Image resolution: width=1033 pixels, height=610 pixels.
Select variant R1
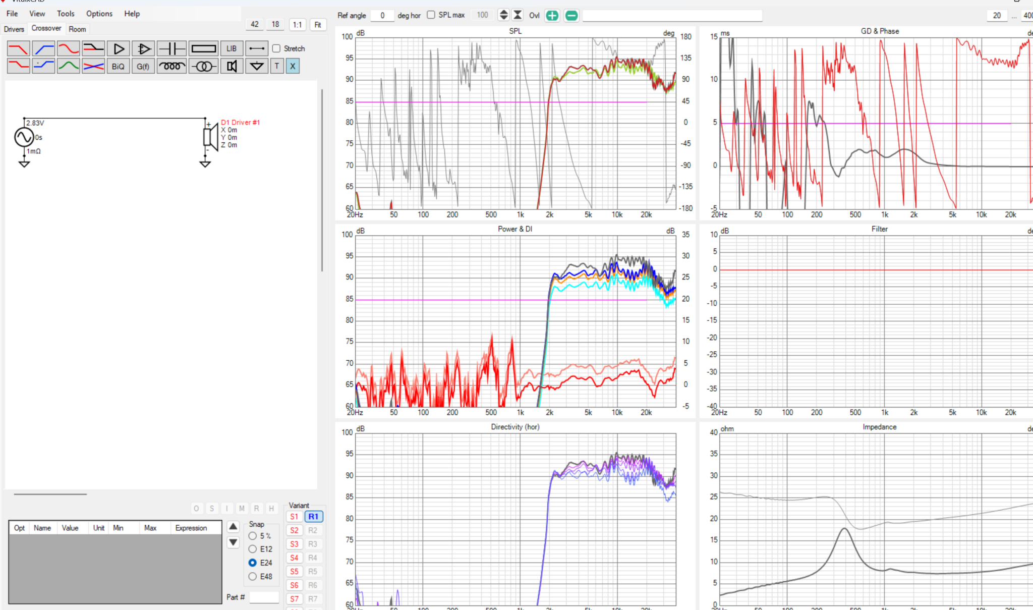pyautogui.click(x=313, y=517)
